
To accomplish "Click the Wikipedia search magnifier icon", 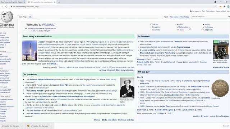I will click(229, 16).
